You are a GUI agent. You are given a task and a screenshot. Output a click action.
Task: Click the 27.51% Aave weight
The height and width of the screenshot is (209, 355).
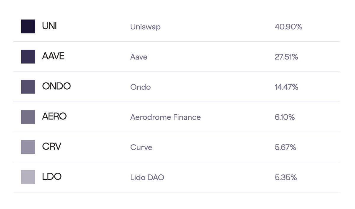[x=286, y=57]
